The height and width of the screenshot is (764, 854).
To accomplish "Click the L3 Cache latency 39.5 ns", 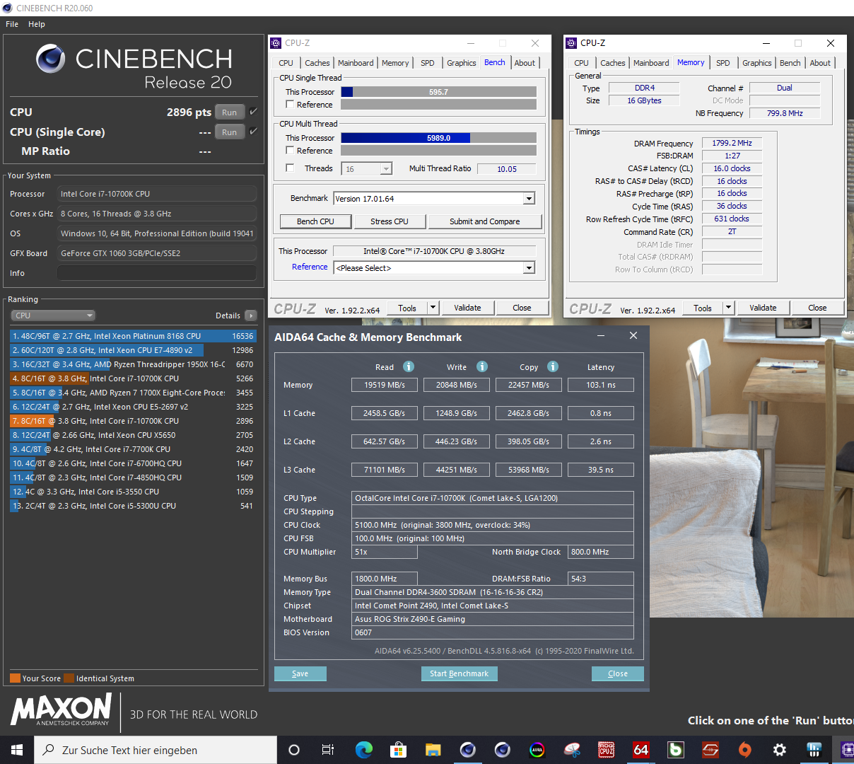I will pos(601,470).
